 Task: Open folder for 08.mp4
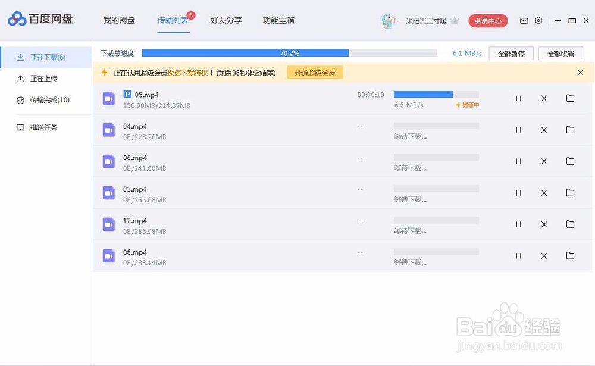(x=570, y=256)
